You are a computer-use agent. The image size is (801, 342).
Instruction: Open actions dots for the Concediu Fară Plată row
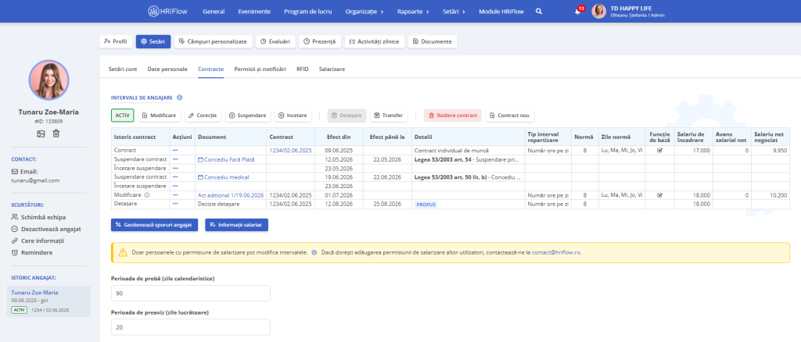[176, 159]
